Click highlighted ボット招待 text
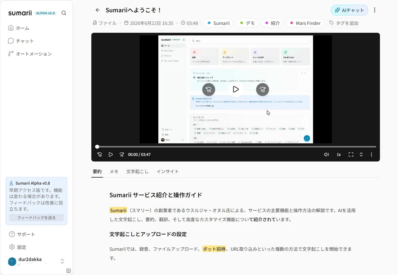 pyautogui.click(x=214, y=249)
